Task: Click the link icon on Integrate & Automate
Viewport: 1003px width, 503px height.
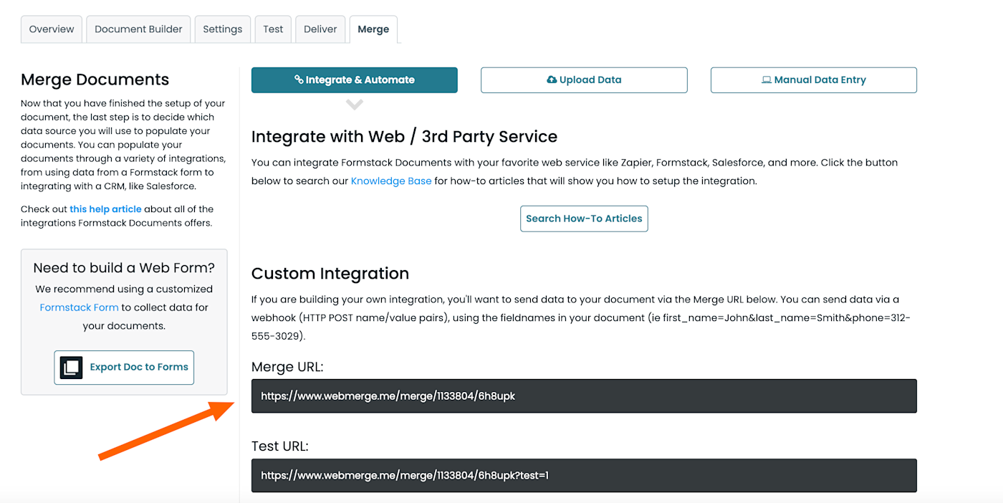Action: (x=299, y=80)
